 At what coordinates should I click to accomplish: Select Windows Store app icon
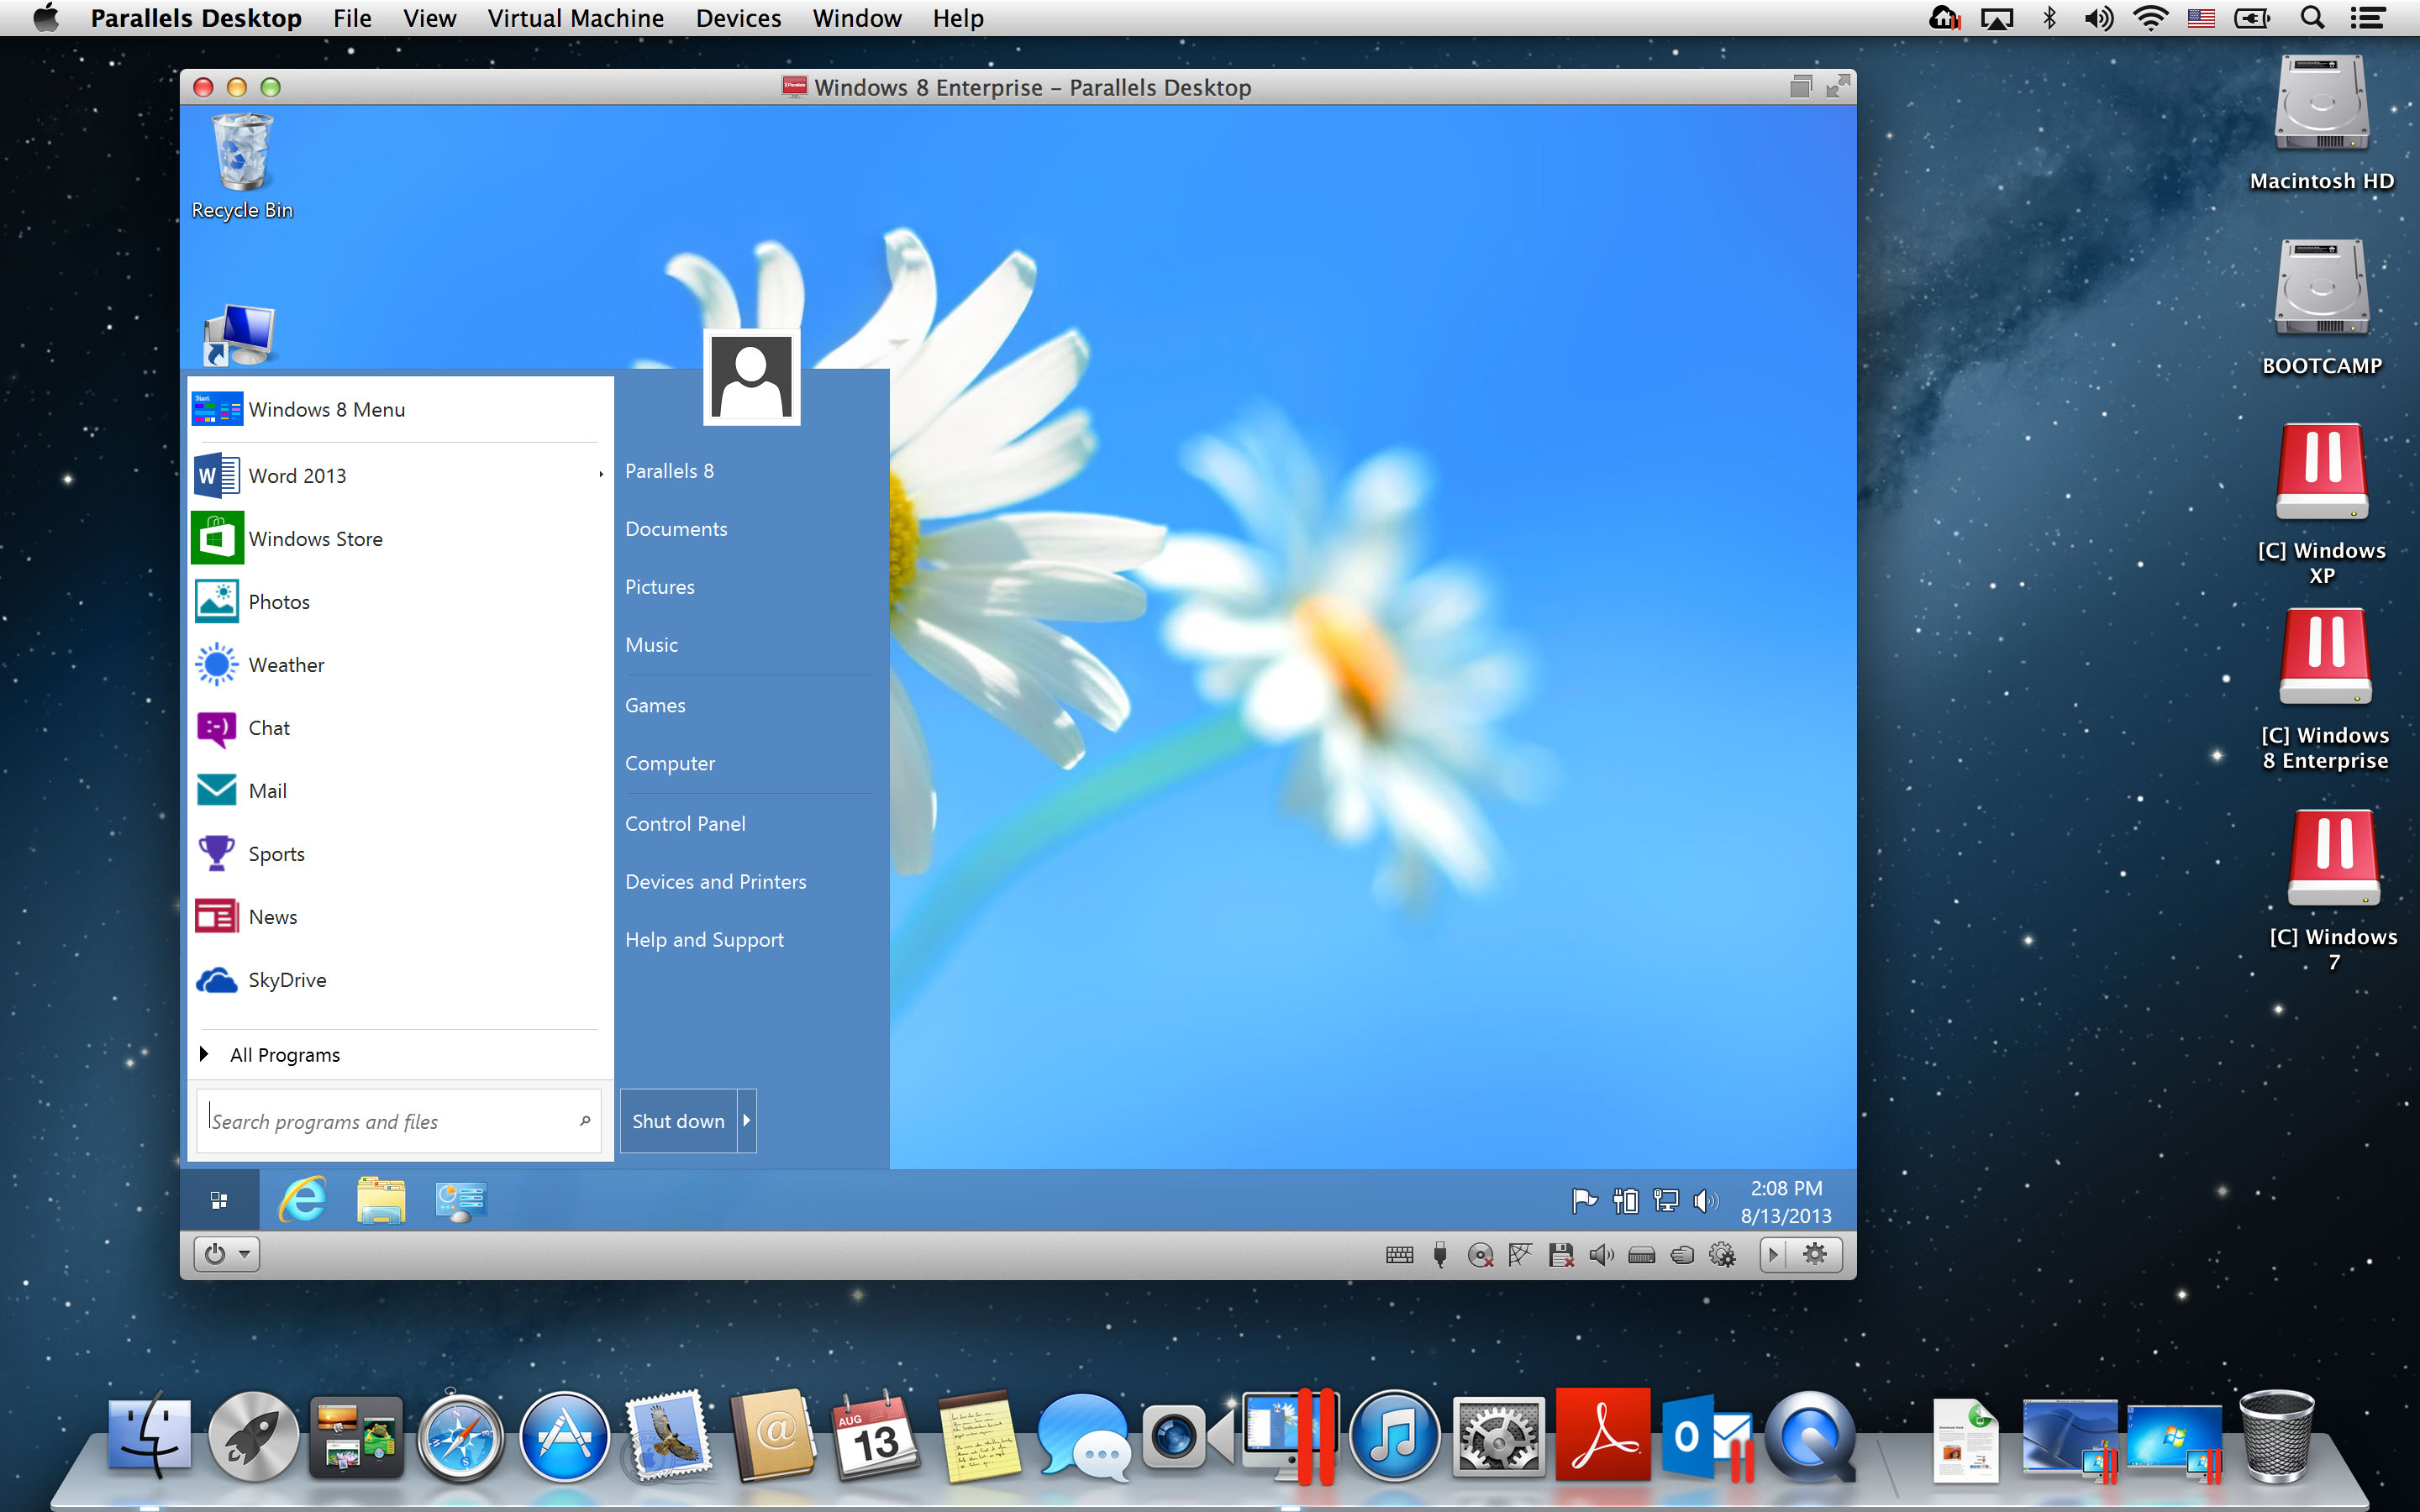pyautogui.click(x=214, y=537)
